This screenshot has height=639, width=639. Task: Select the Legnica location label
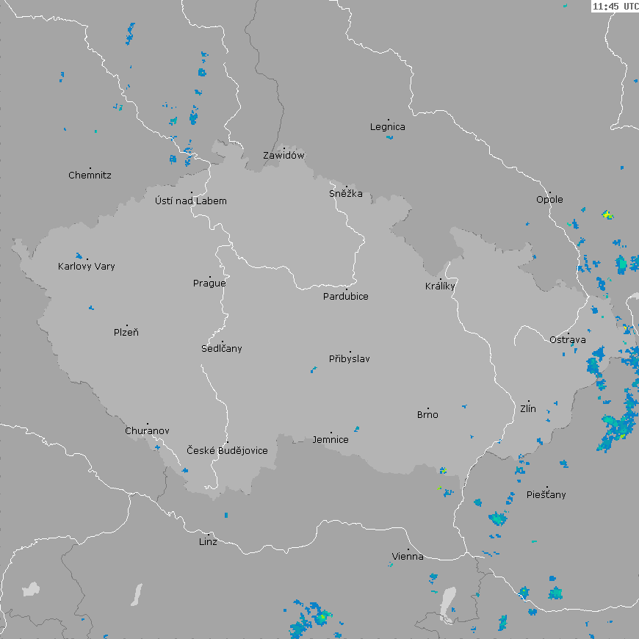(x=388, y=127)
